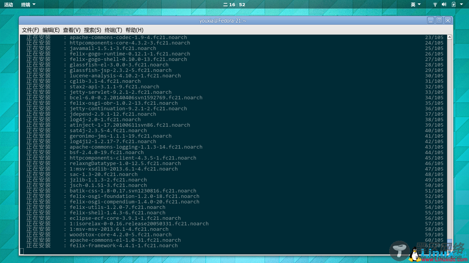The height and width of the screenshot is (263, 469).
Task: Select text cglib-3.1-4.fc21.noarch
Action: [105, 81]
